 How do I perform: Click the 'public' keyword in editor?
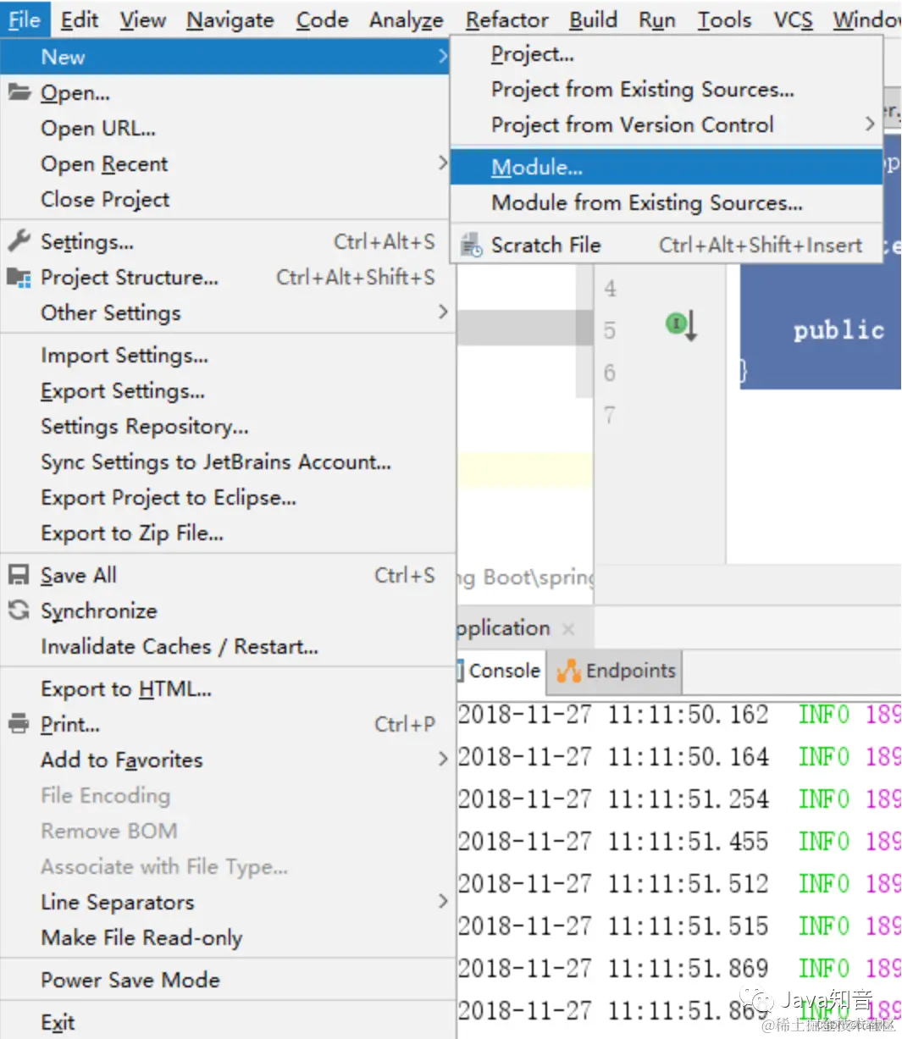(x=838, y=330)
